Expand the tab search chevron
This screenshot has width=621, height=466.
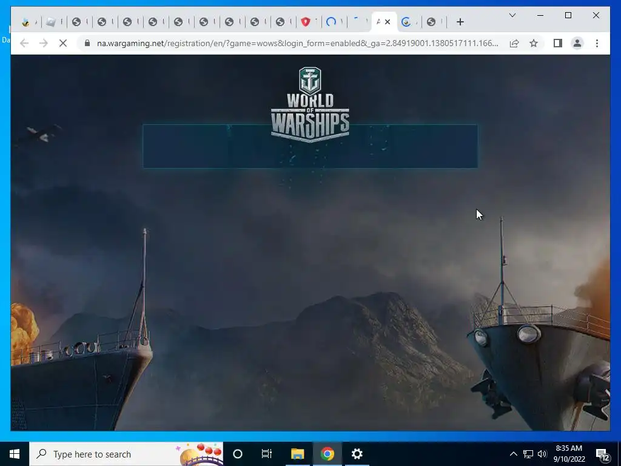pyautogui.click(x=512, y=15)
